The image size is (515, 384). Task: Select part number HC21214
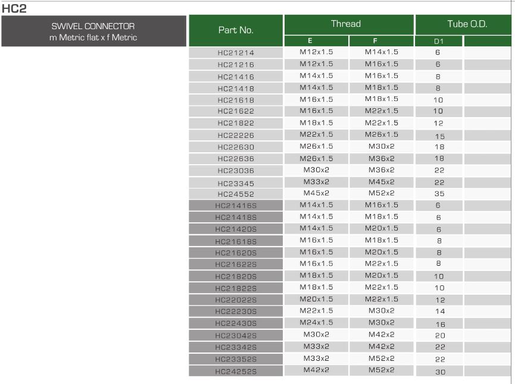coord(236,53)
